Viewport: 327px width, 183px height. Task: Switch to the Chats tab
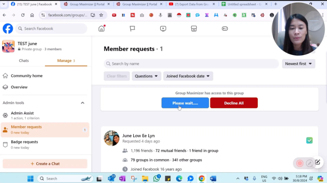pyautogui.click(x=24, y=60)
